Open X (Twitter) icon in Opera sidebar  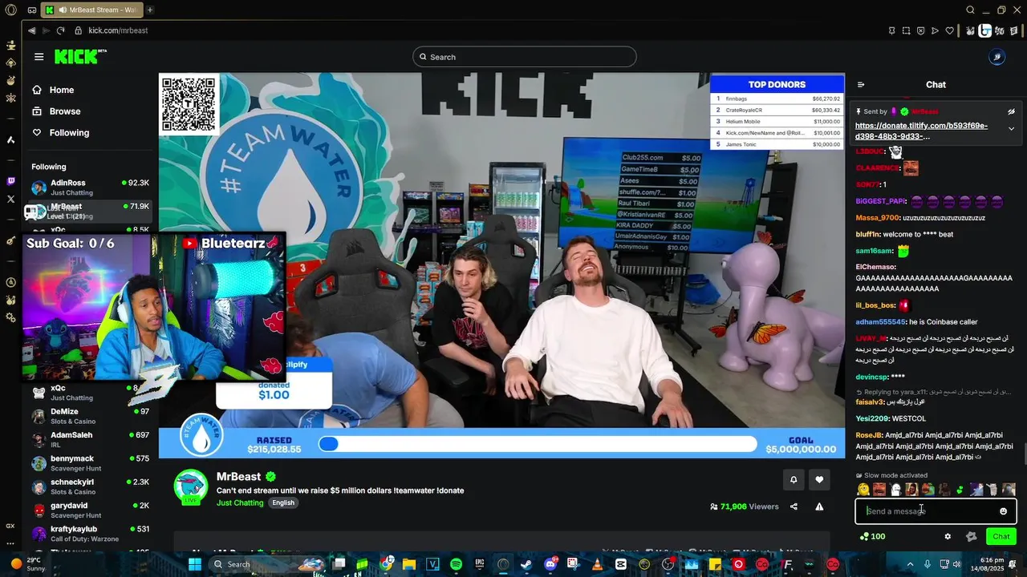[x=10, y=199]
